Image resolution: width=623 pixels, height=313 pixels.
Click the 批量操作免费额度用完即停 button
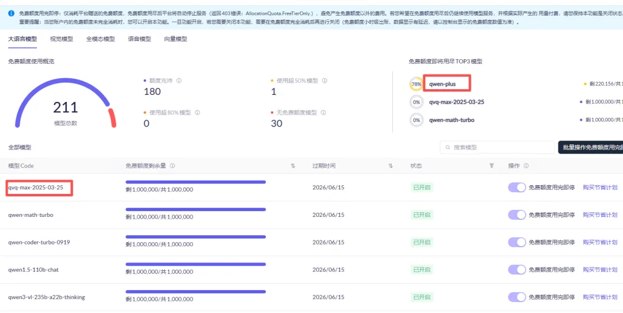[x=591, y=147]
